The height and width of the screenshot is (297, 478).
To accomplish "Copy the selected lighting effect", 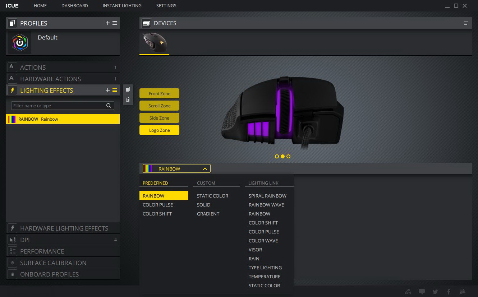I will pos(128,89).
